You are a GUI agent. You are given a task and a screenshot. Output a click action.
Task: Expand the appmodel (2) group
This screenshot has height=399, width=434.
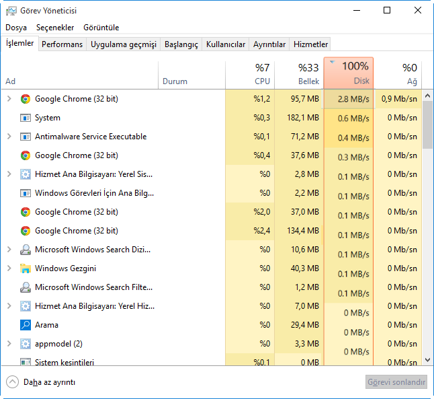[9, 344]
